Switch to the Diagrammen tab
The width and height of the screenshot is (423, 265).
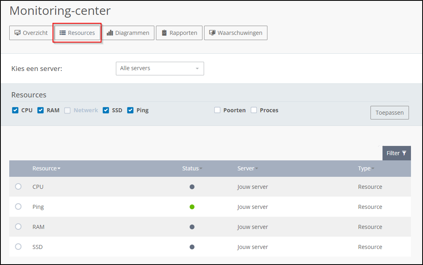point(128,33)
